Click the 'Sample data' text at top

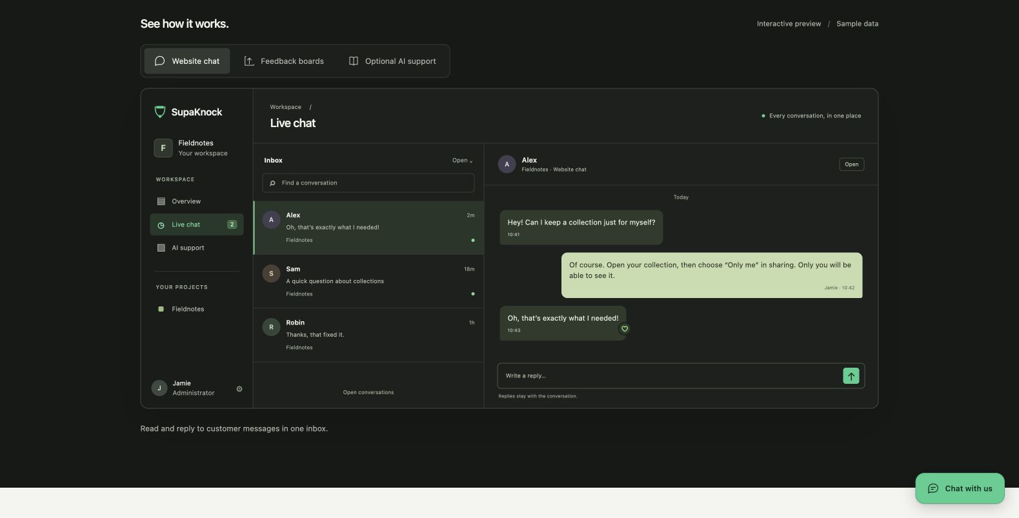(x=857, y=24)
